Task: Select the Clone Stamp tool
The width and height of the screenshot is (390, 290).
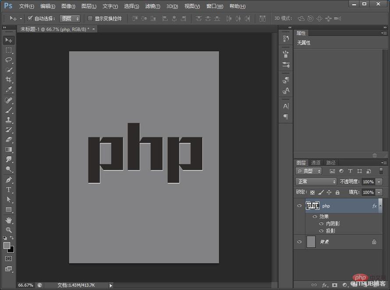Action: [x=9, y=120]
